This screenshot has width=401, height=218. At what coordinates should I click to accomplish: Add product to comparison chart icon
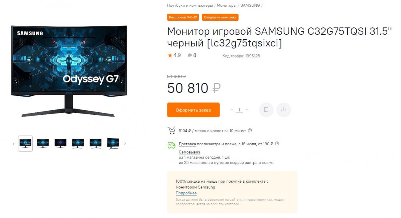click(284, 110)
